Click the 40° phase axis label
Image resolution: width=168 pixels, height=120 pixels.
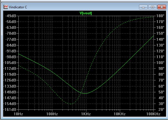click(162, 98)
